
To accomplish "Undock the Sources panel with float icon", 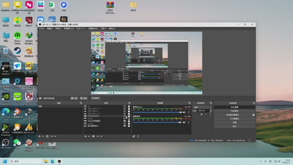I will click(129, 103).
